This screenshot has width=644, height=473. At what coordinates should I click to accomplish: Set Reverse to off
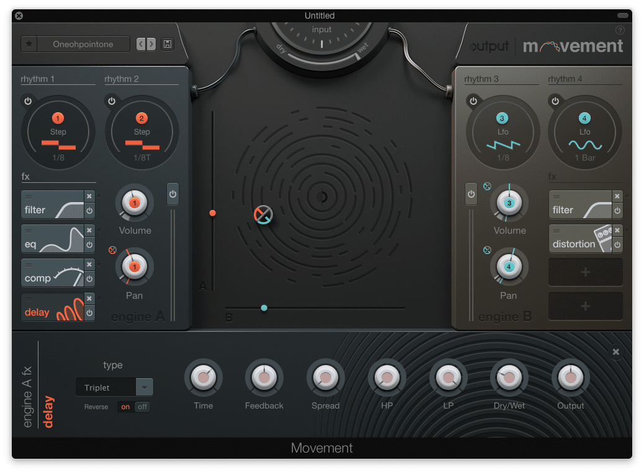[142, 407]
